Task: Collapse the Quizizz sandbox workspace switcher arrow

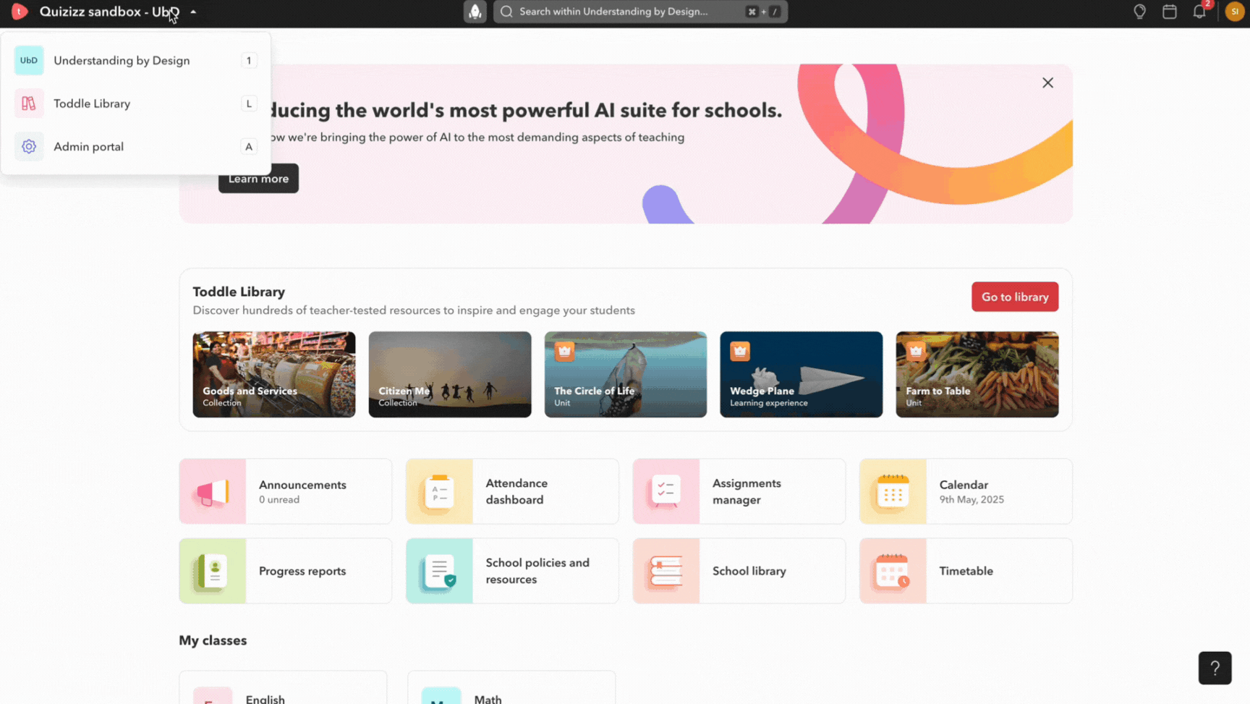Action: pyautogui.click(x=193, y=12)
